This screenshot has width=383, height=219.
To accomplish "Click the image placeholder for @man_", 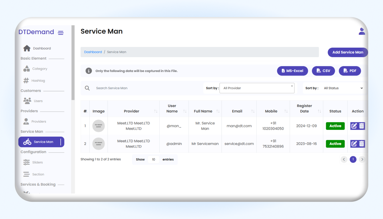I will pyautogui.click(x=98, y=126).
